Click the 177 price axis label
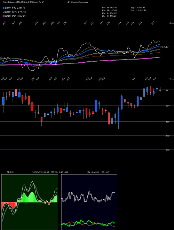This screenshot has width=174, height=230. click(167, 106)
